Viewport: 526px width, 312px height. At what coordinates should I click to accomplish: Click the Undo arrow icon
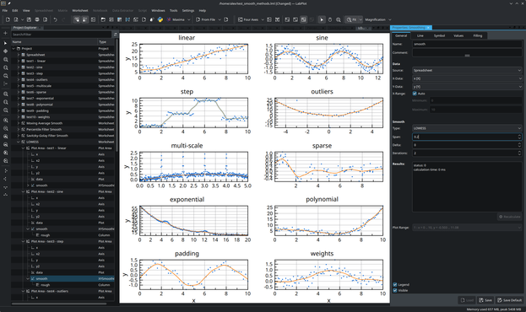point(56,19)
